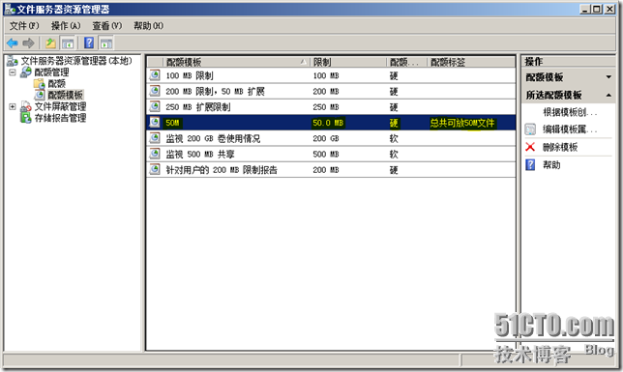
Task: Select '监视 200 GB 卷使用情况' template name
Action: pyautogui.click(x=213, y=138)
